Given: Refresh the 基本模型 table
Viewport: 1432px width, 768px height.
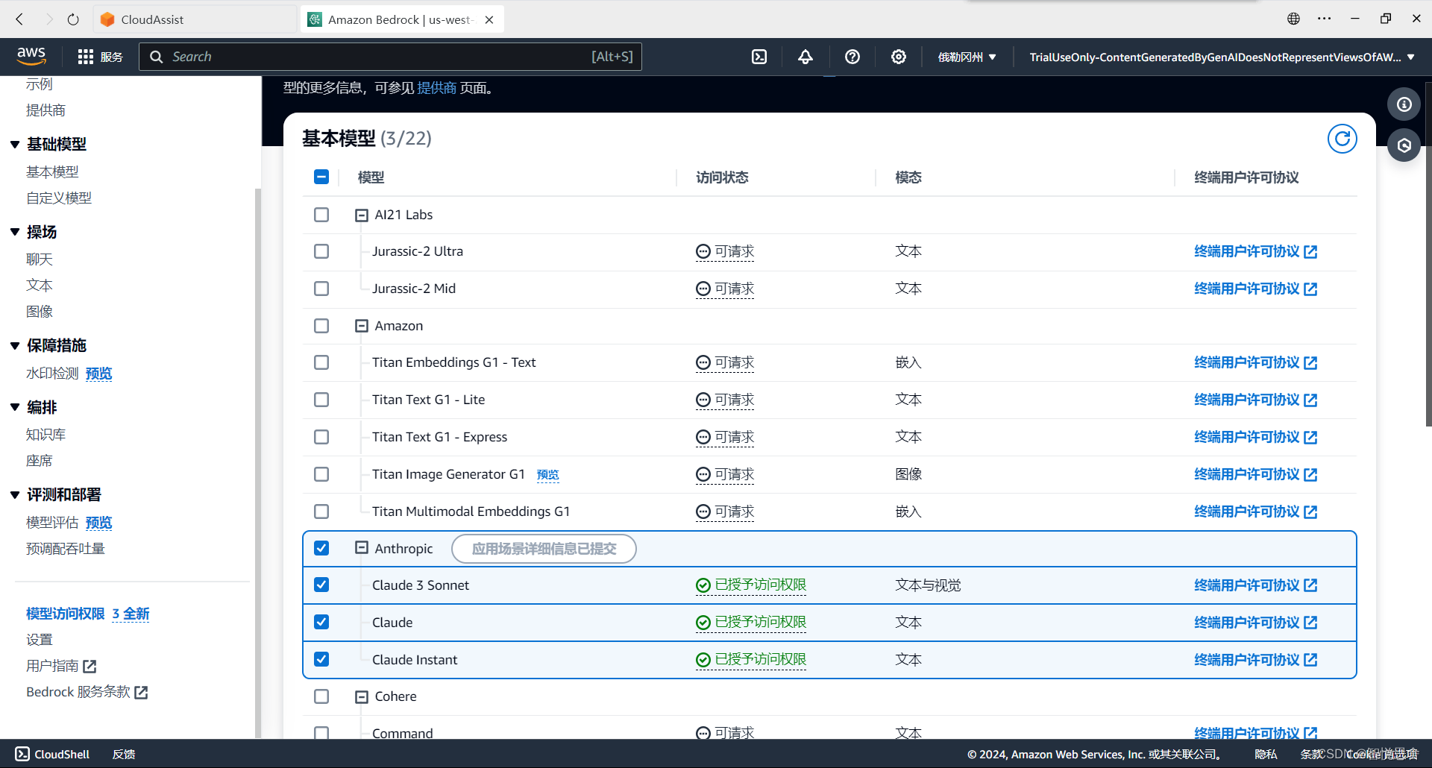Looking at the screenshot, I should click(1342, 139).
